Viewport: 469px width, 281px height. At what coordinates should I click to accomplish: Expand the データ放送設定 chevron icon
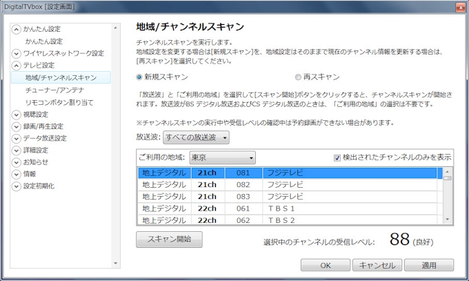(x=17, y=138)
